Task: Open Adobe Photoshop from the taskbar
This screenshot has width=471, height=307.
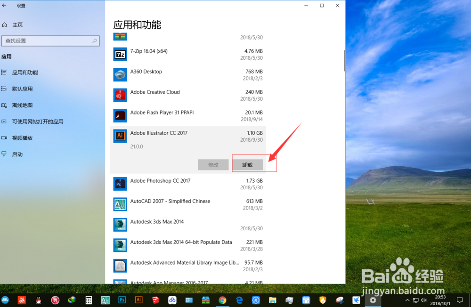Action: point(122,300)
